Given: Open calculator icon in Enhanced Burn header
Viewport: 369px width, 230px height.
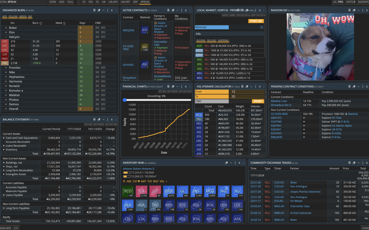Looking at the screenshot, I should click(94, 10).
